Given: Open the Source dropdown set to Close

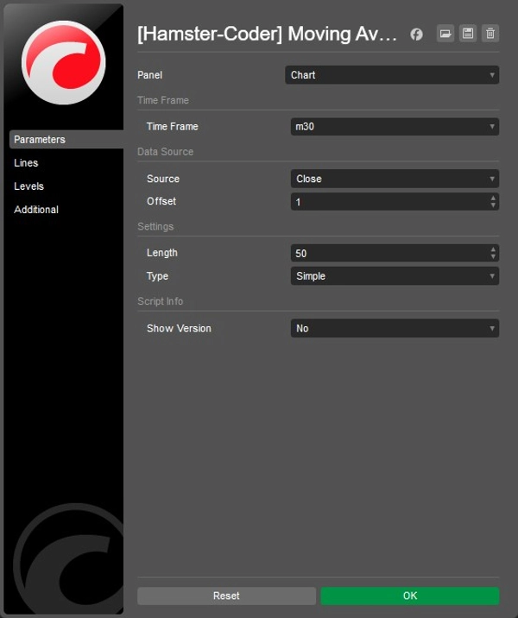Looking at the screenshot, I should point(395,179).
